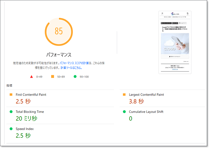The height and width of the screenshot is (148, 209).
Task: Click the 50–89 legend range text
Action: [x=61, y=77]
